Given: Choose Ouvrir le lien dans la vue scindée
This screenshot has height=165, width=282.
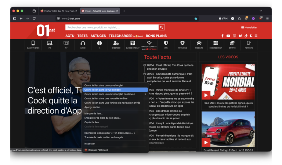Looking at the screenshot, I should tap(115, 89).
